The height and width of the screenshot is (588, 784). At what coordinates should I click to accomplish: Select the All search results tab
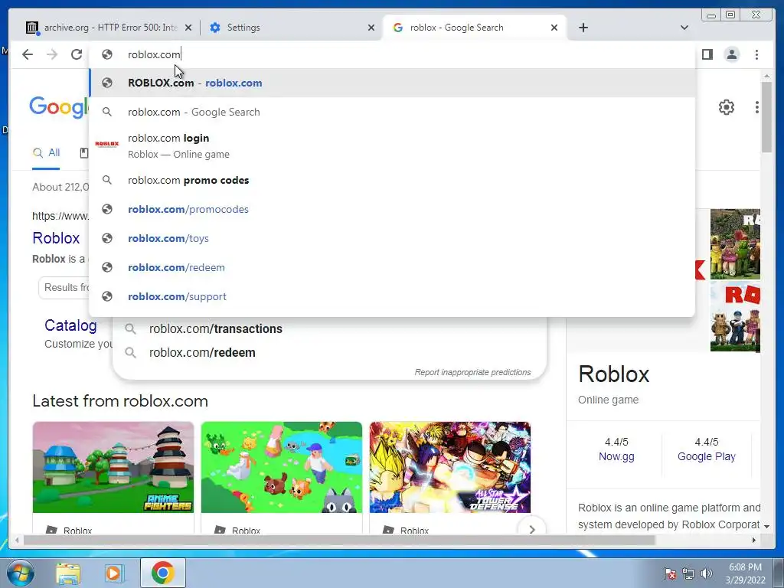pyautogui.click(x=46, y=153)
